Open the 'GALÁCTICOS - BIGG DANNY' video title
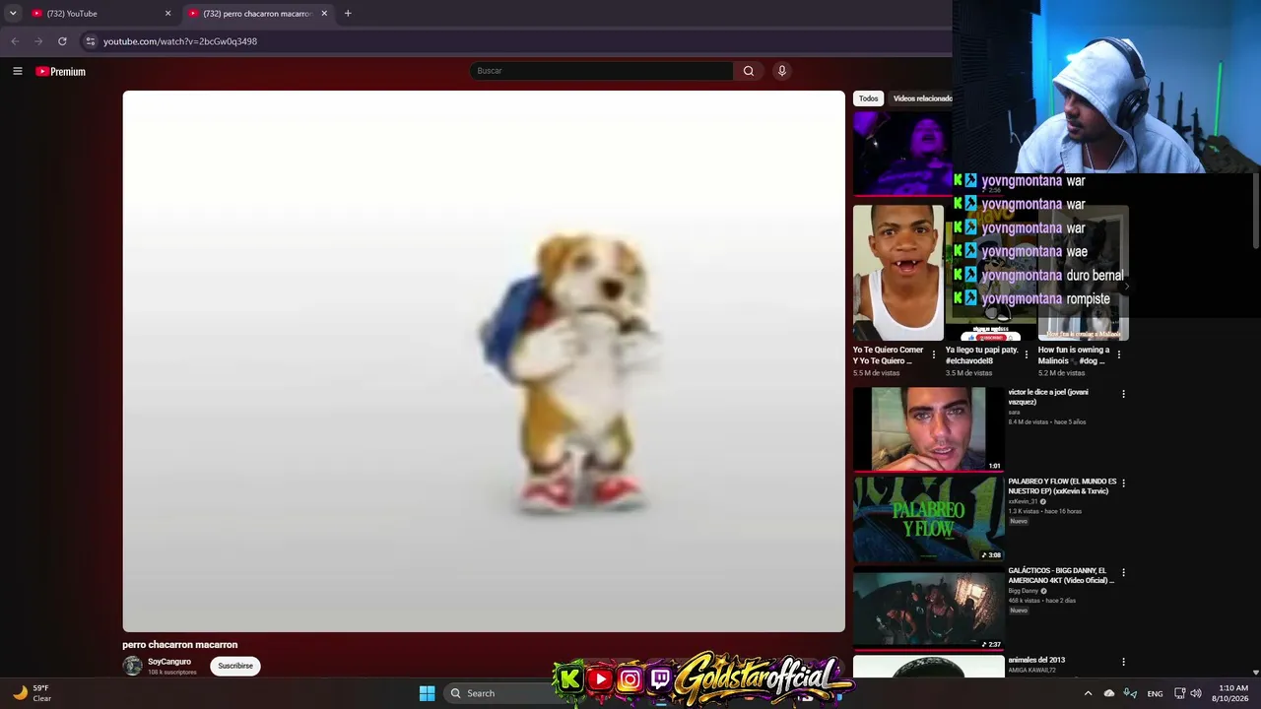 point(1061,576)
